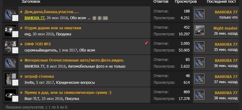Open Night master last poster profile
The width and height of the screenshot is (242, 110).
coord(225,28)
